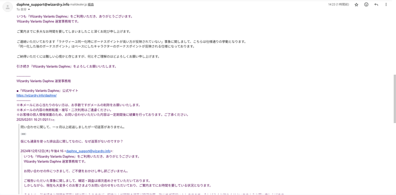This screenshot has height=195, width=396.
Task: Click sender name daphne_support@wizardry.info
Action: pyautogui.click(x=43, y=5)
